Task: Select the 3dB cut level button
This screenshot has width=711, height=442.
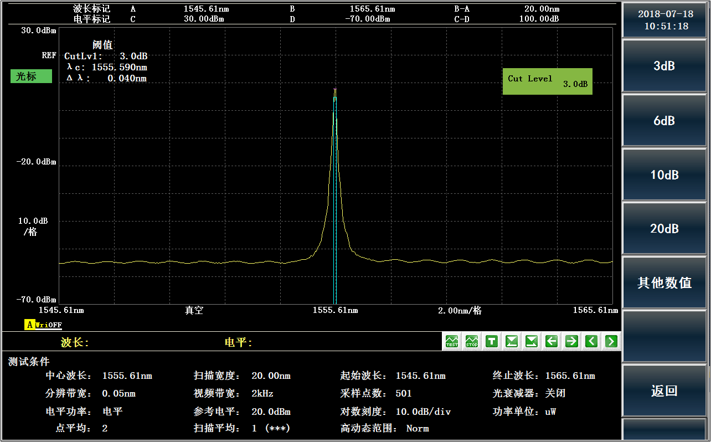Action: (664, 66)
